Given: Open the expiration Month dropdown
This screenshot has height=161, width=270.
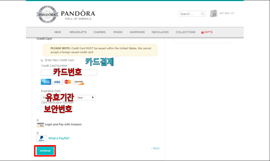Looking at the screenshot, I should coord(57,98).
